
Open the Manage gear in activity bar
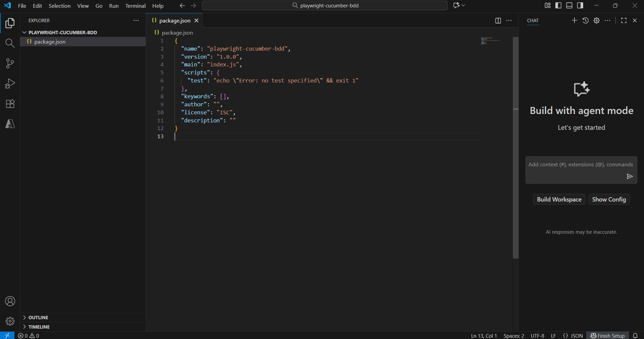click(10, 321)
